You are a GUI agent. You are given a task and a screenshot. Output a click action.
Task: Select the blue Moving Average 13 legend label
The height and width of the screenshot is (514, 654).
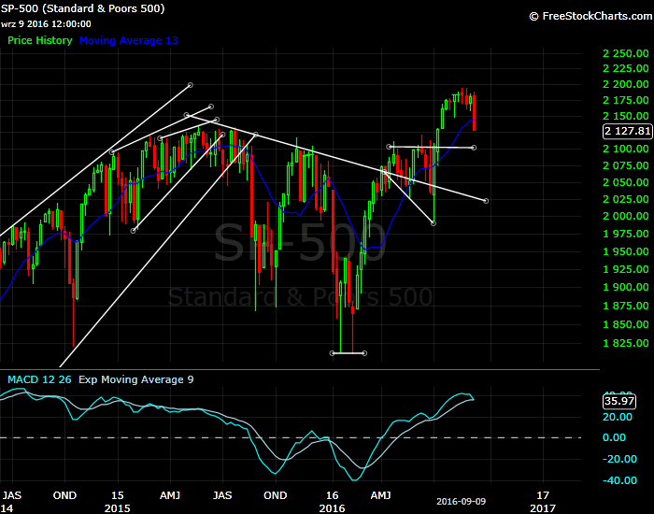pyautogui.click(x=129, y=40)
